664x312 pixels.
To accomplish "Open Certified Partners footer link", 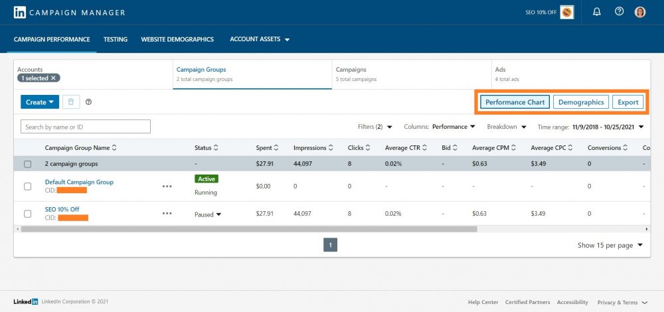I will (528, 302).
